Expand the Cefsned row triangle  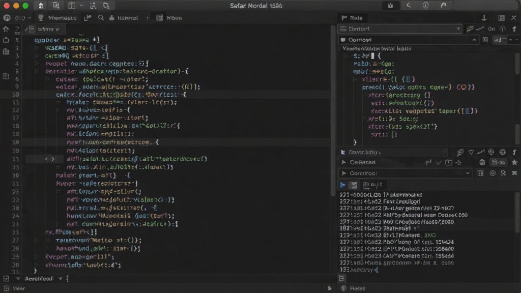pos(343,162)
